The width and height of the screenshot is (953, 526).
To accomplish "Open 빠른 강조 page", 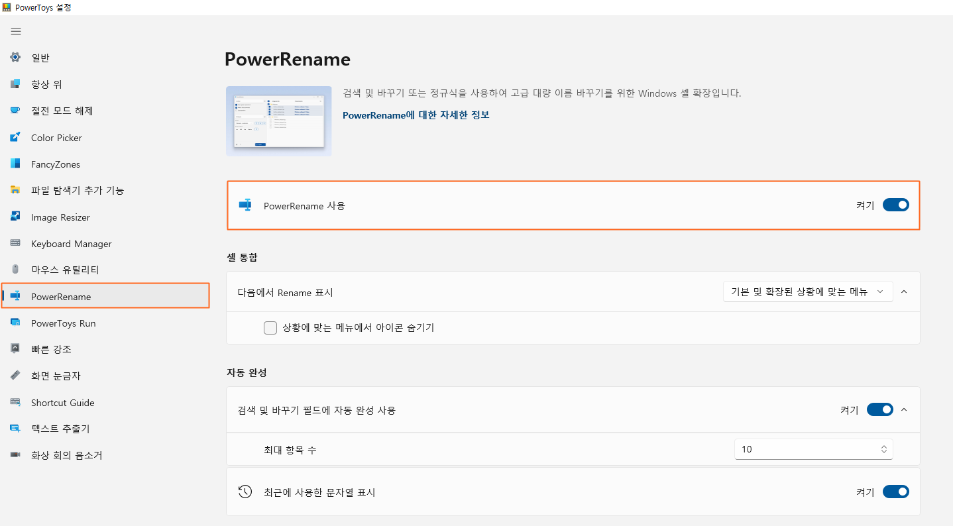I will point(51,349).
